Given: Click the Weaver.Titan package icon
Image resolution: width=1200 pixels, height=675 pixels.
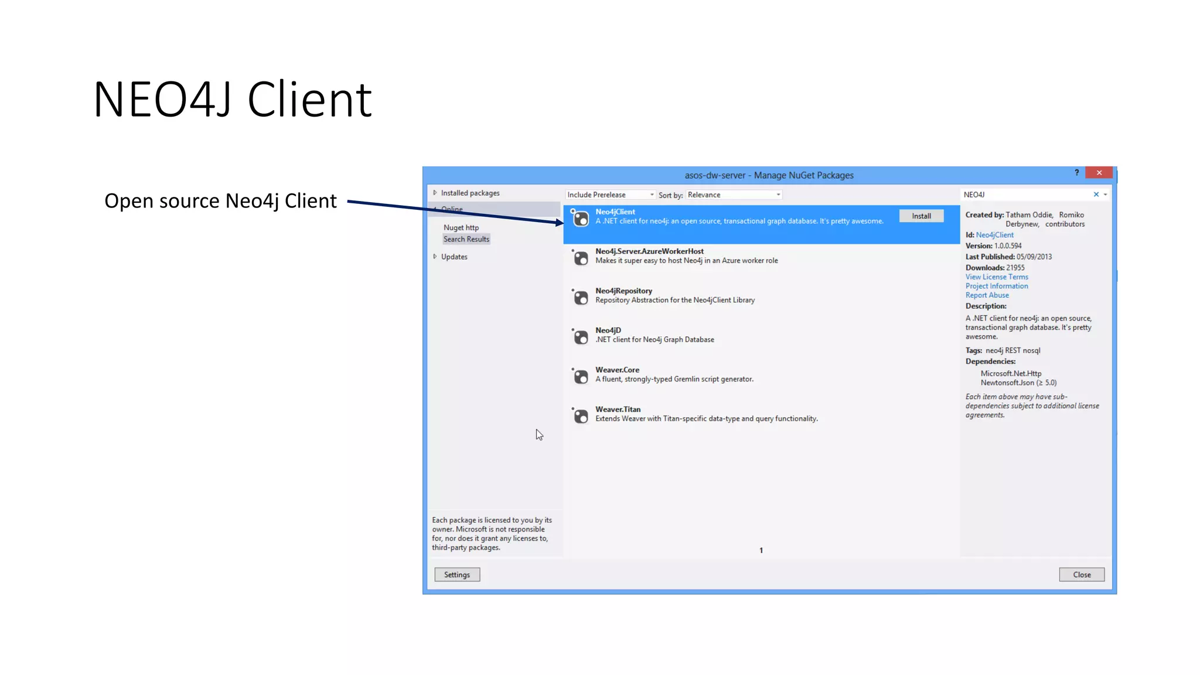Looking at the screenshot, I should point(580,416).
